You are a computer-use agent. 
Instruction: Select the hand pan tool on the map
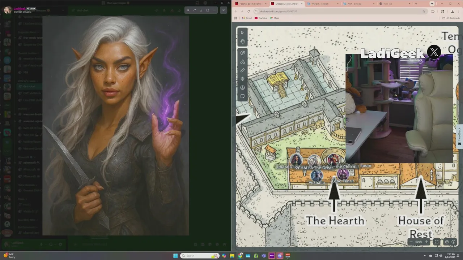(x=242, y=41)
